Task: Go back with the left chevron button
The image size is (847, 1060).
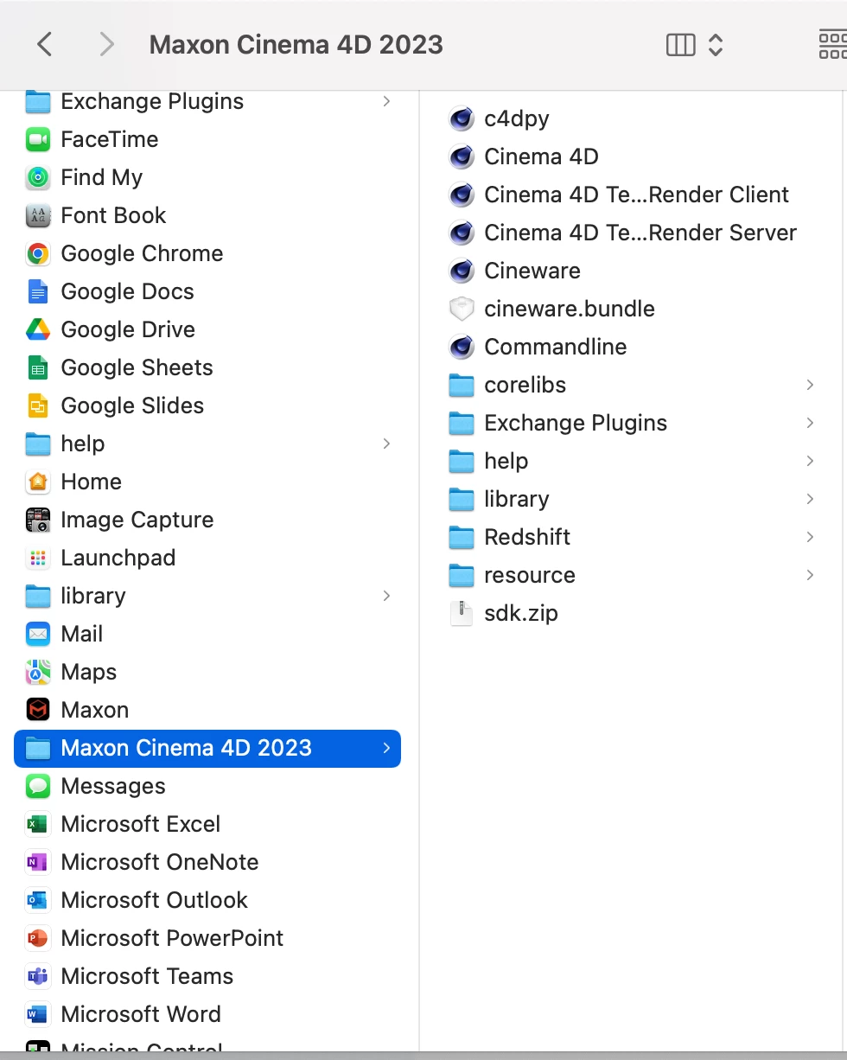Action: click(x=45, y=44)
